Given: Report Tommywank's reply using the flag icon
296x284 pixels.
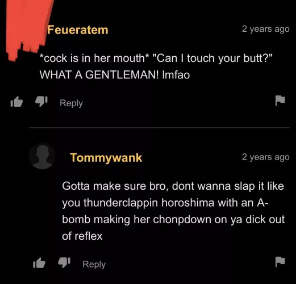Looking at the screenshot, I should [x=280, y=262].
